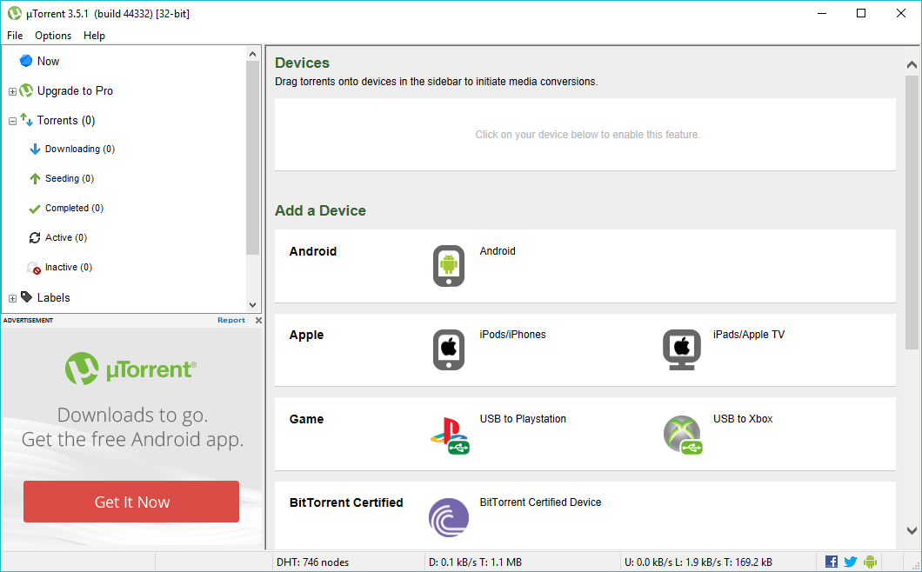The image size is (922, 572).
Task: Click the µTorrent logo in the advertisement
Action: [x=130, y=369]
